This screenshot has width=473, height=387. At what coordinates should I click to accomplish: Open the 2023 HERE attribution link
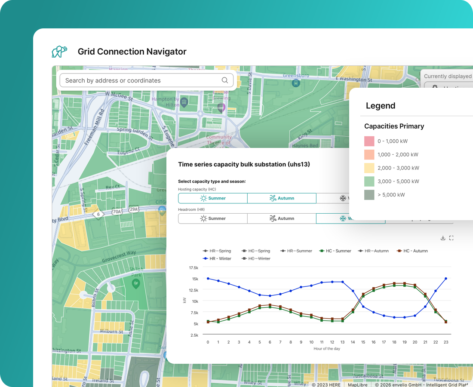tap(326, 384)
